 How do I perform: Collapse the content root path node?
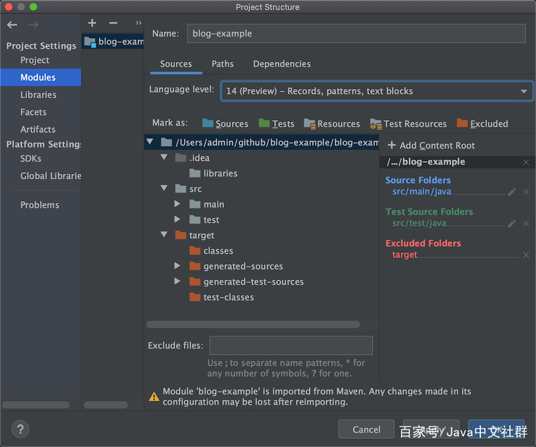tap(150, 142)
